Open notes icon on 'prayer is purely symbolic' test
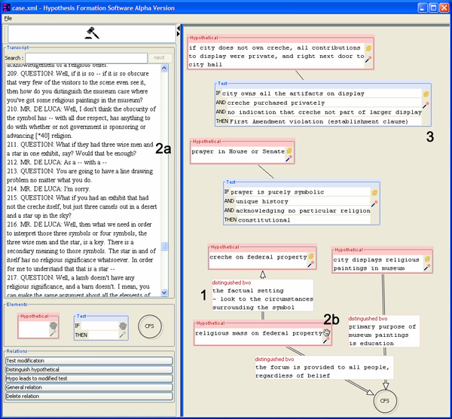 [374, 193]
